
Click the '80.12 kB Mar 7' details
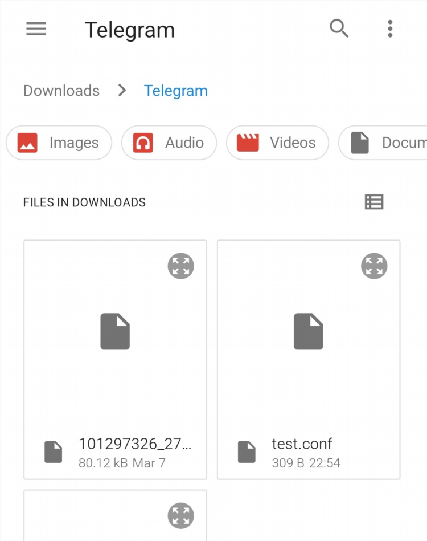[x=122, y=463]
